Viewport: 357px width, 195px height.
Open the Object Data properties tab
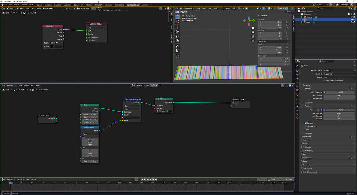tap(297, 114)
